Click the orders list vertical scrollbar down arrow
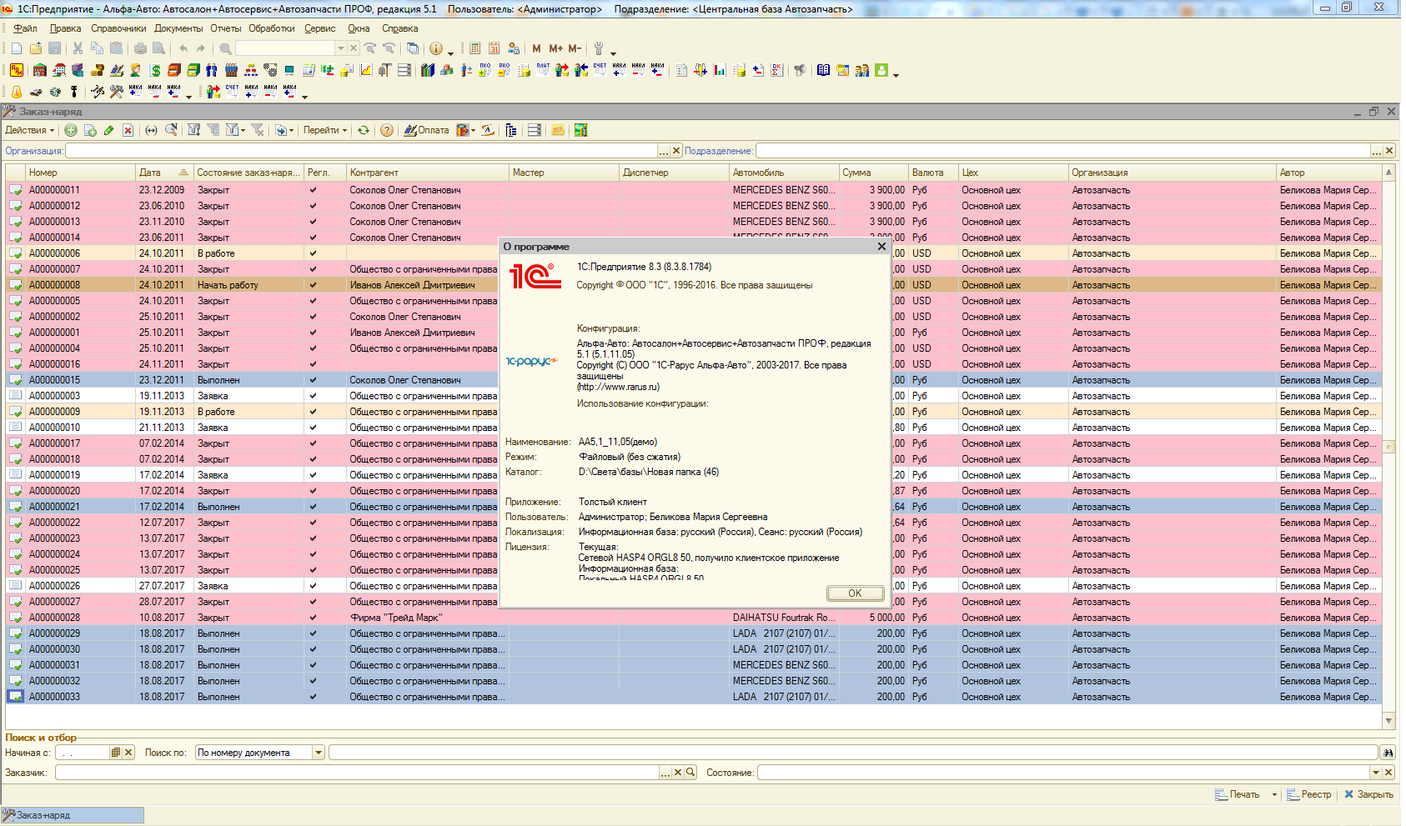 (1388, 721)
